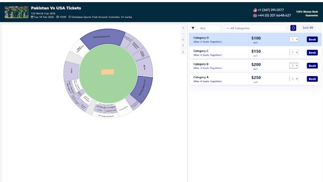Click the 150% Money Back Guarantee text
The image size is (323, 182).
(x=307, y=14)
